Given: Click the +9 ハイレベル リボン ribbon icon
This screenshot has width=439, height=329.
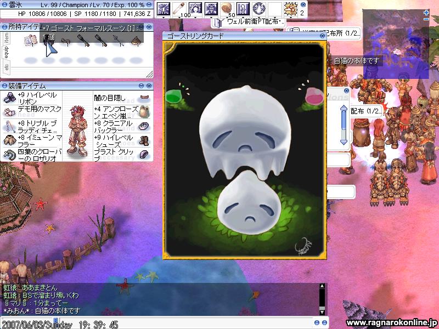Looking at the screenshot, I should click(9, 98).
